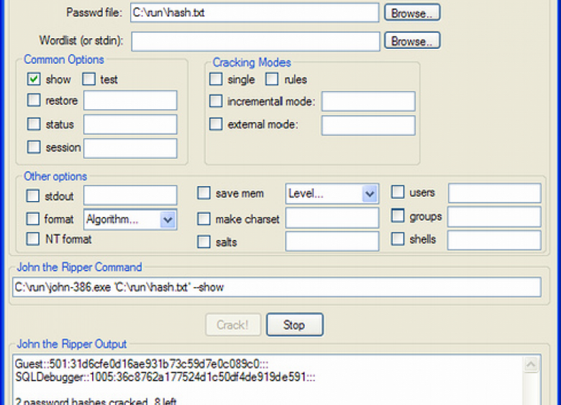The image size is (561, 405).
Task: Tick the restore checkbox
Action: (34, 100)
